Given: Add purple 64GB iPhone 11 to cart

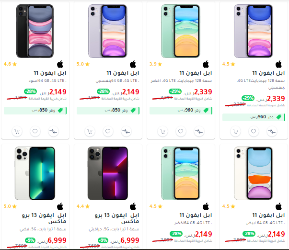Looking at the screenshot, I should pyautogui.click(x=90, y=132).
